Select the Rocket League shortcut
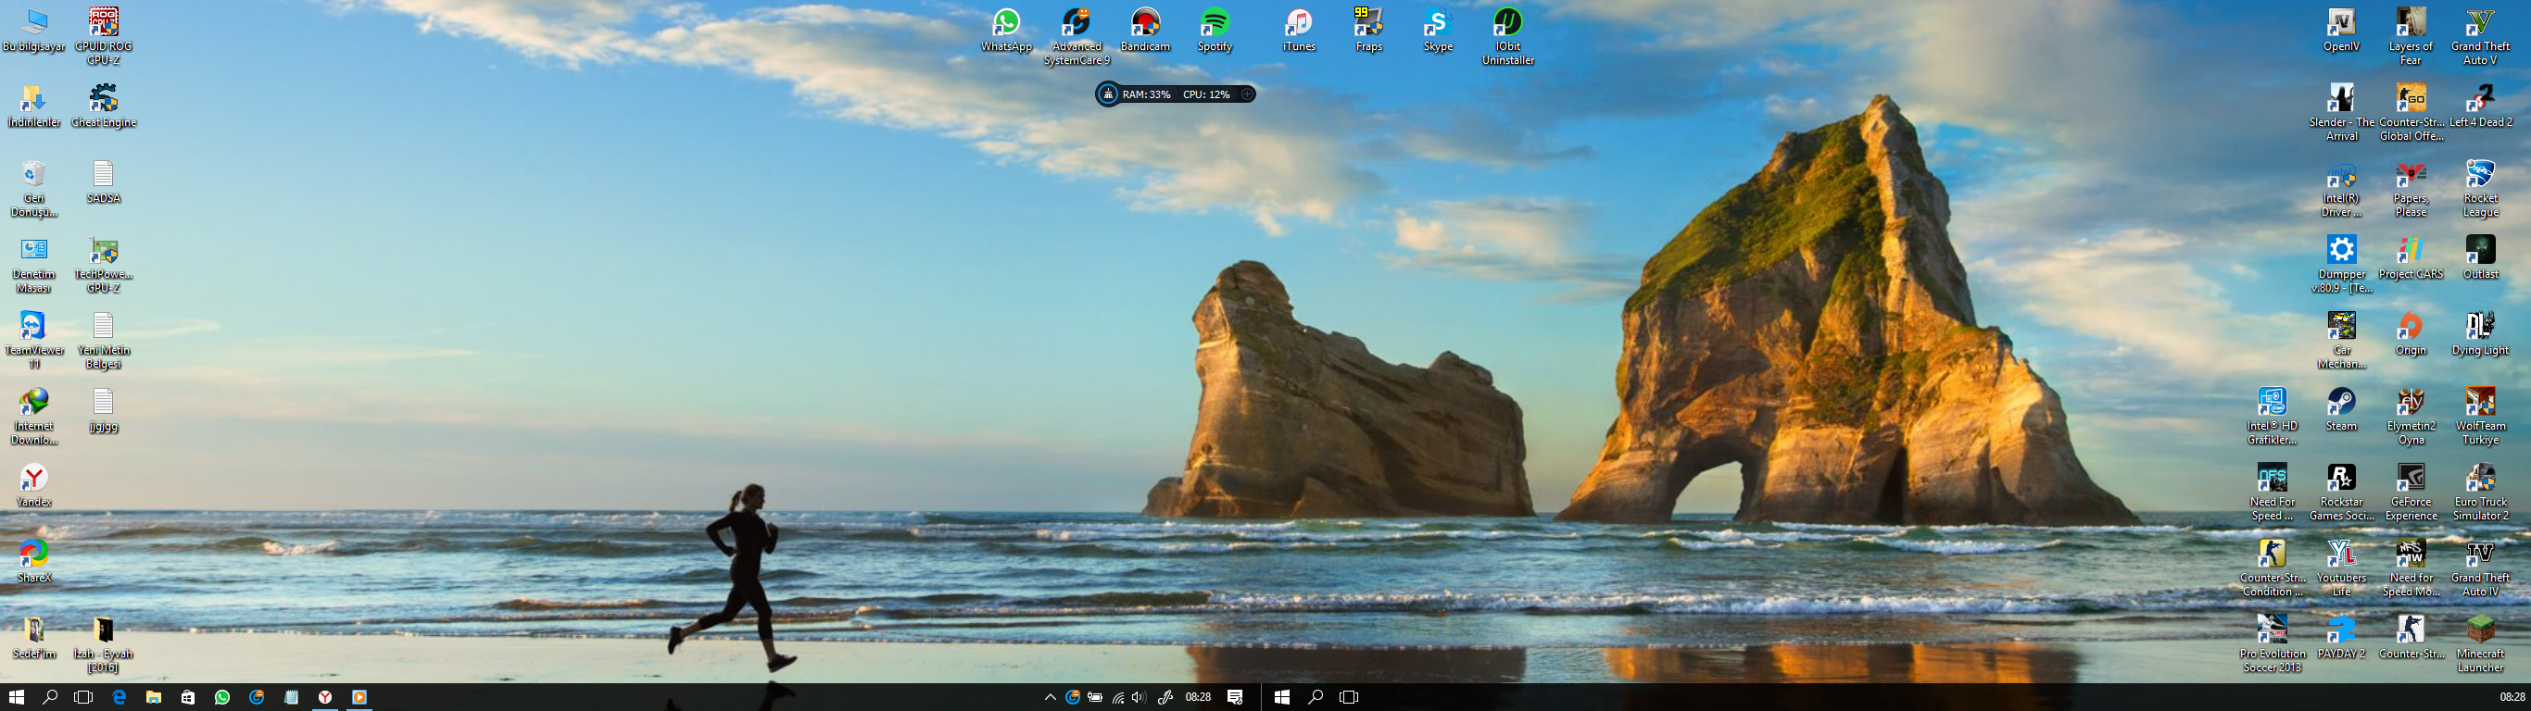This screenshot has height=711, width=2531. (x=2480, y=189)
